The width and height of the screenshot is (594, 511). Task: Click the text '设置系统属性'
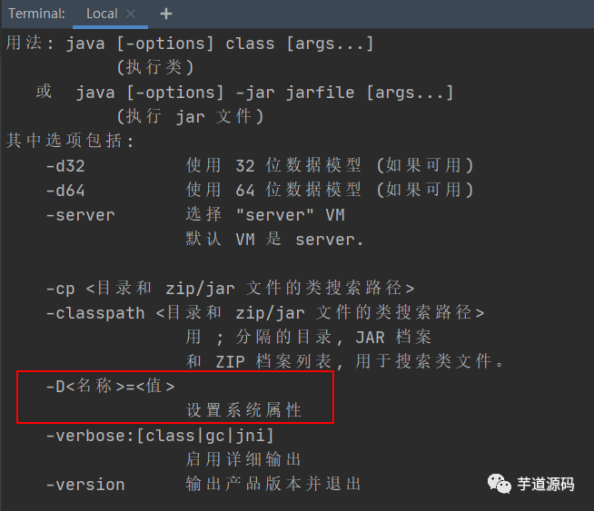tap(244, 410)
